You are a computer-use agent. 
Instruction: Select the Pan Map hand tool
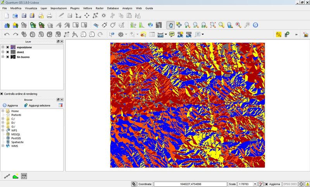[170, 25]
